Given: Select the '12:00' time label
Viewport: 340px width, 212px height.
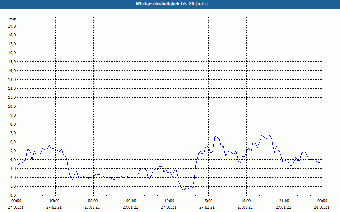Looking at the screenshot, I should (169, 201).
